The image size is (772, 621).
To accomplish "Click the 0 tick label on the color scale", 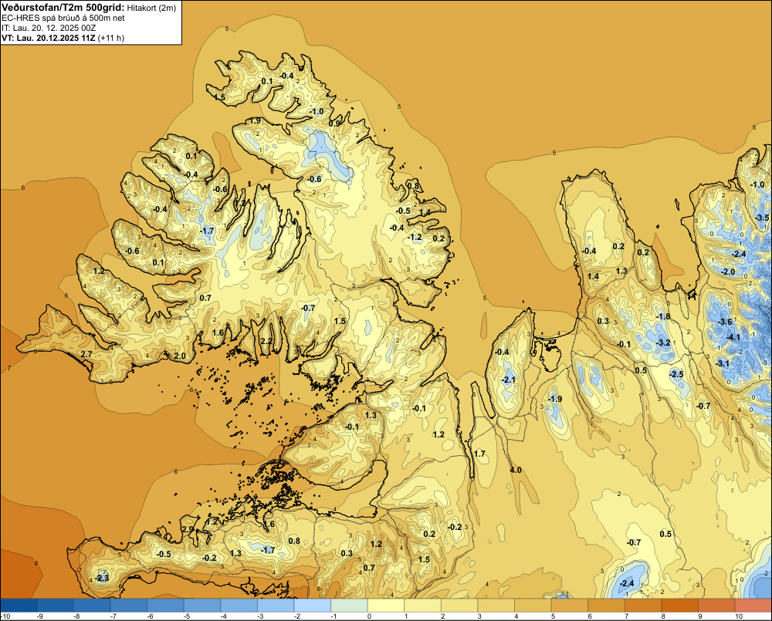I will click(x=369, y=616).
